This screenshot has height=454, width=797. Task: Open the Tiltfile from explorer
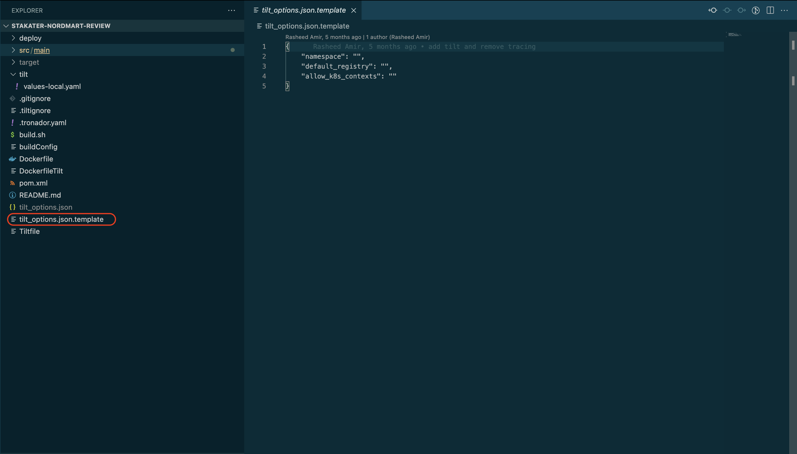[x=29, y=231]
